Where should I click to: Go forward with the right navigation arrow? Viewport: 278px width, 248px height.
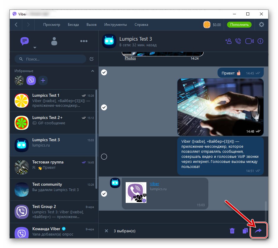point(28,25)
